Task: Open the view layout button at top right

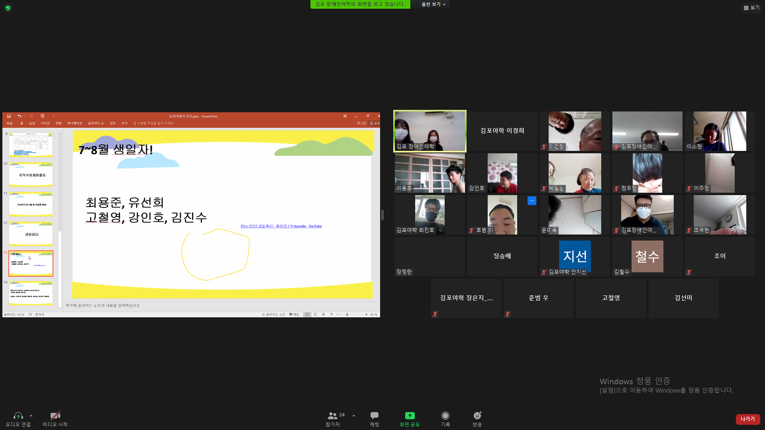Action: [751, 8]
